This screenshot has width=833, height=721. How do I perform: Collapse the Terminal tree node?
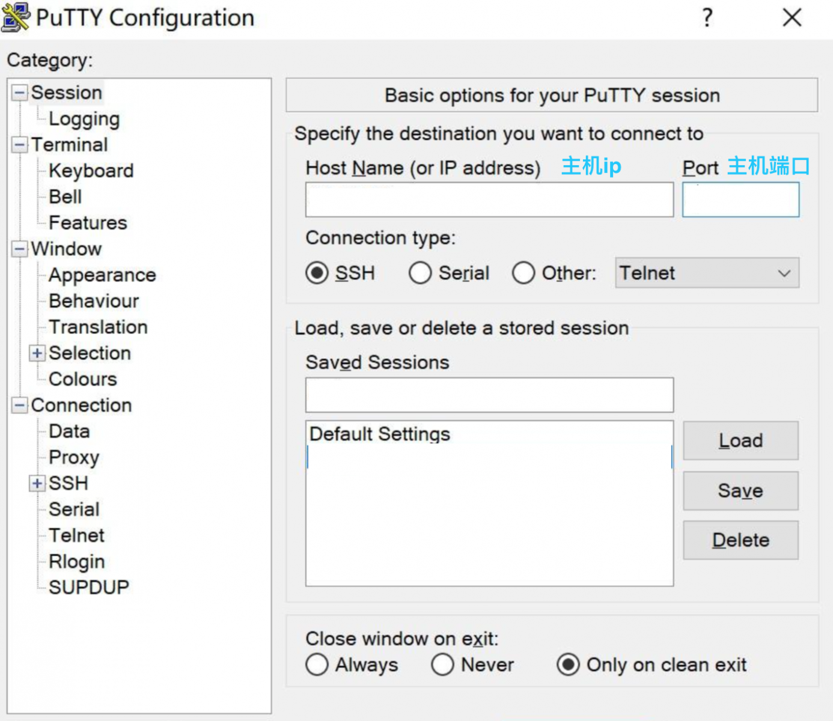pos(20,145)
